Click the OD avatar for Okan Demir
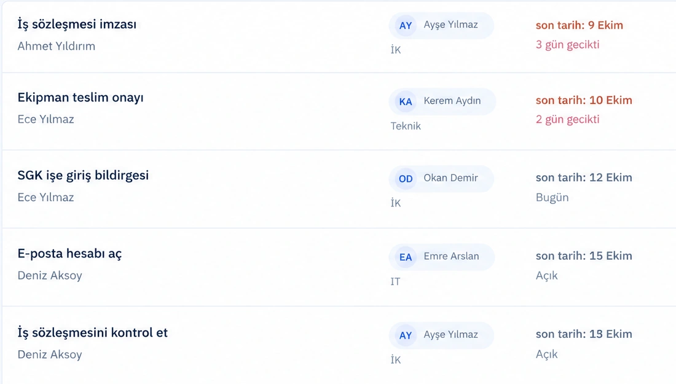676x384 pixels. tap(405, 179)
